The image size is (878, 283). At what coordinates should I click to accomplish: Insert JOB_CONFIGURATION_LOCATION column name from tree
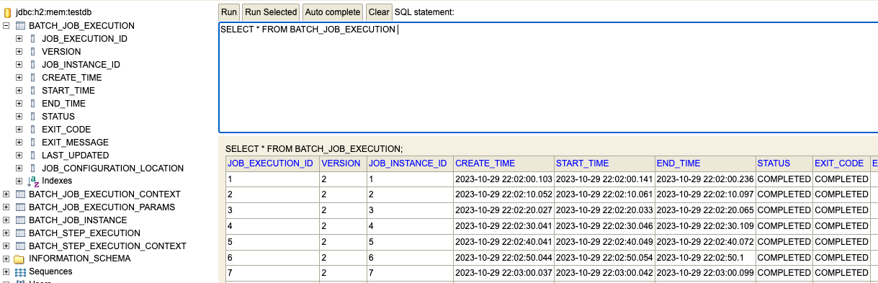(x=112, y=169)
